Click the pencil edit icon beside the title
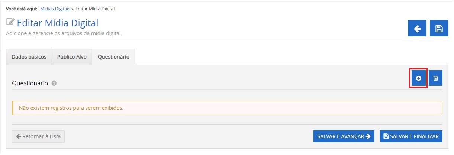 click(x=10, y=22)
